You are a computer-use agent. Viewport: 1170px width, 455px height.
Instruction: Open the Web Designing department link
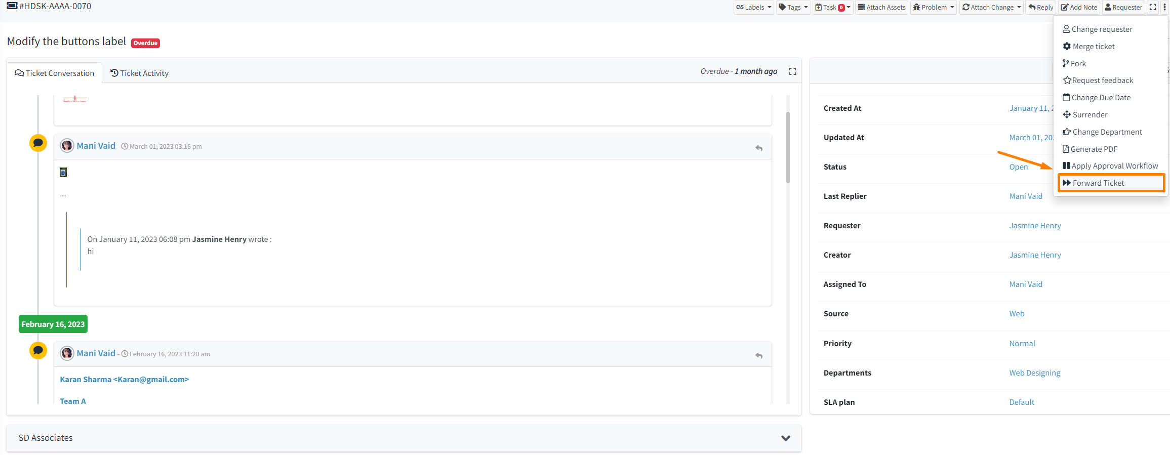[1034, 373]
